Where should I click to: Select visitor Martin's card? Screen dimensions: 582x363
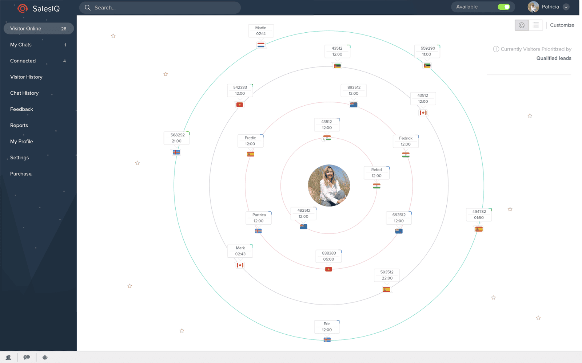(261, 31)
